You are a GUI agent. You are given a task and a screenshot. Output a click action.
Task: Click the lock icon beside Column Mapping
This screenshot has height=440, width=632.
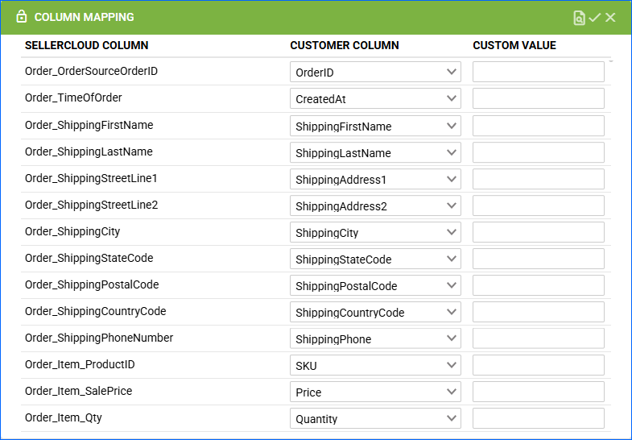pyautogui.click(x=22, y=17)
